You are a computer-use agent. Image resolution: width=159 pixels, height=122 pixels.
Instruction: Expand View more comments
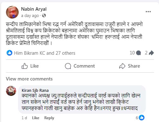[29, 79]
